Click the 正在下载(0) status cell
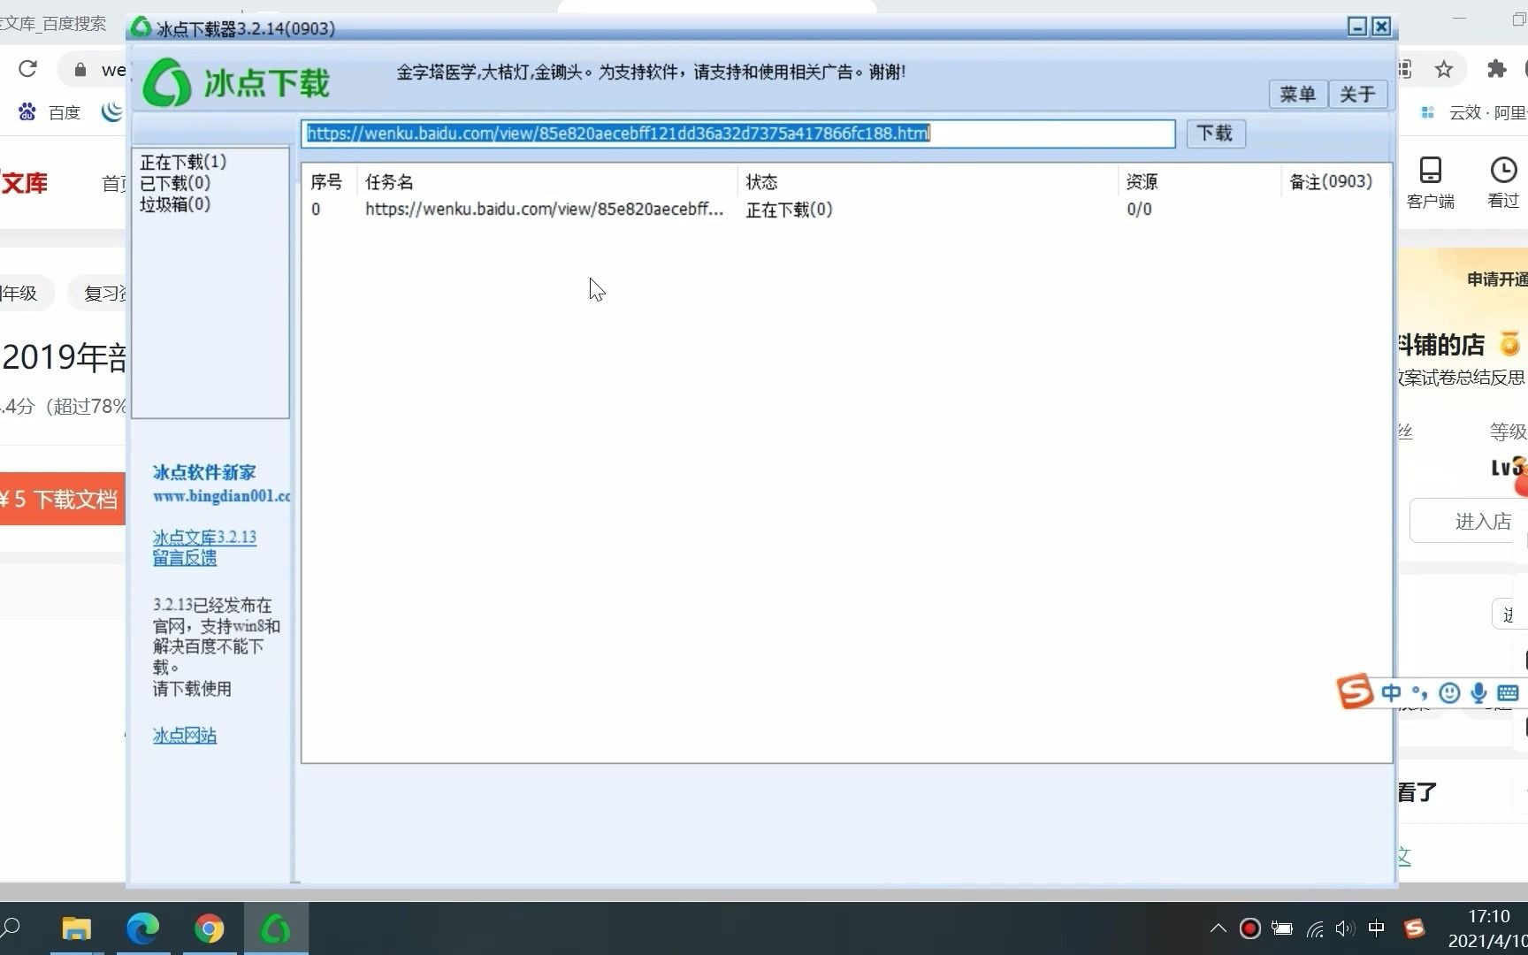The width and height of the screenshot is (1528, 955). (789, 210)
